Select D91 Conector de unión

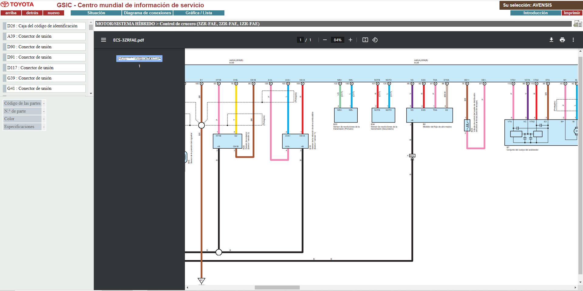[x=44, y=57]
